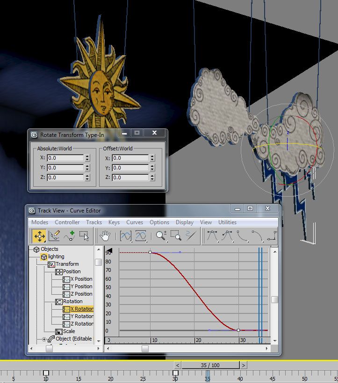Open the Utilities menu
The height and width of the screenshot is (383, 338).
[x=227, y=222]
